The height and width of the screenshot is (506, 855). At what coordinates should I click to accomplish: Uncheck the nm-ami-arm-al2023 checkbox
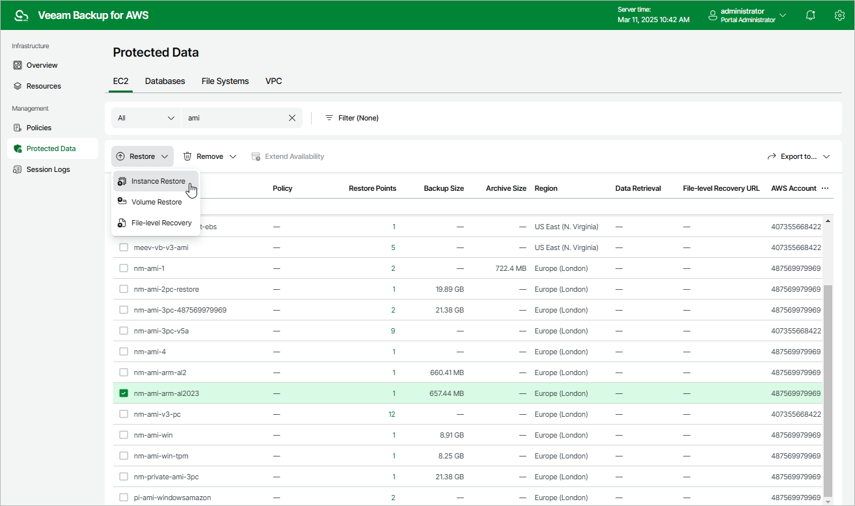[x=124, y=393]
